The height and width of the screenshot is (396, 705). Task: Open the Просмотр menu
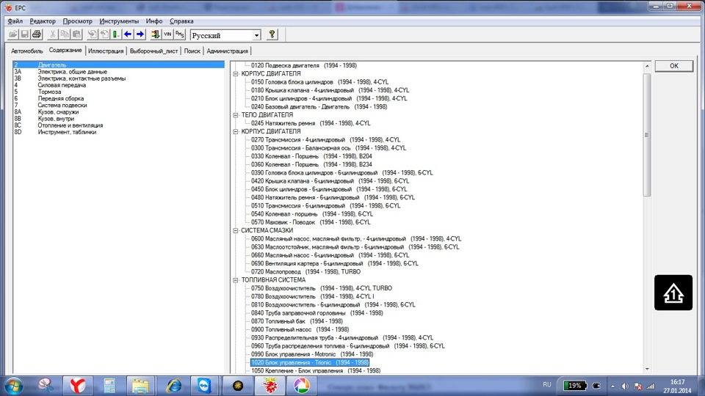[77, 21]
